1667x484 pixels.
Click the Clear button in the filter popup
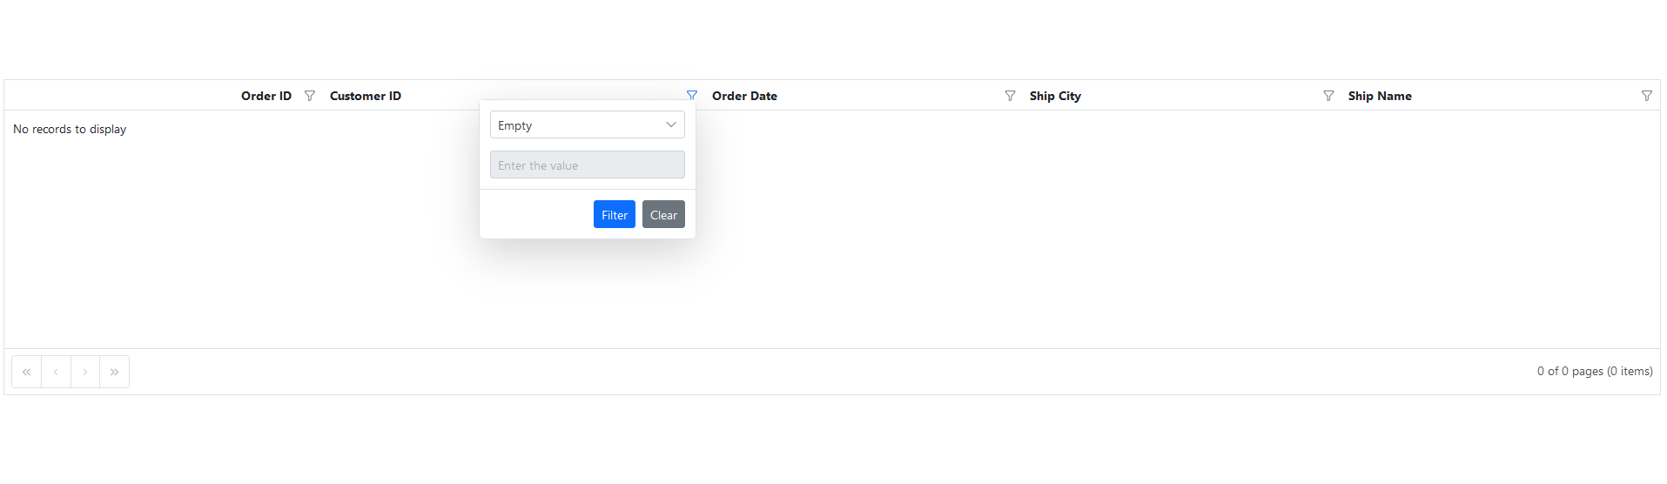pos(663,214)
